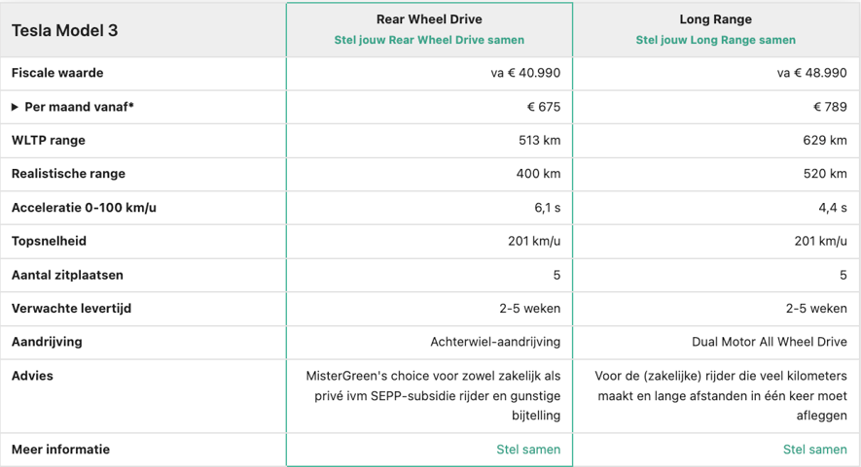Click the Stel samen link under Long Range
Image resolution: width=861 pixels, height=467 pixels.
[815, 450]
